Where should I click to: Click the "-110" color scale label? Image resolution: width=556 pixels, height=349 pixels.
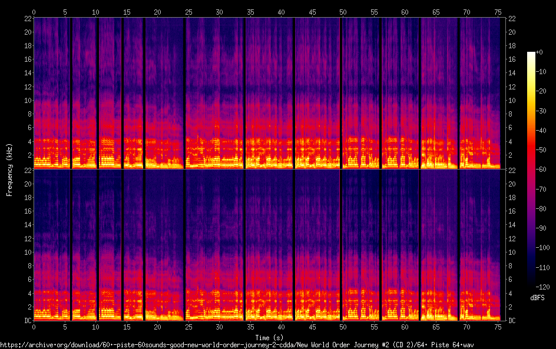[542, 268]
